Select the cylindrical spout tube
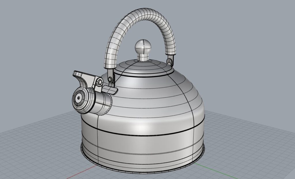295x179 pixels. coord(102,103)
